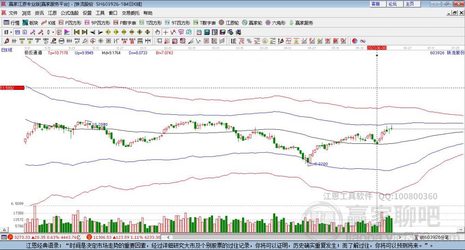Click the 主页 homepage button
This screenshot has width=465, height=250.
pyautogui.click(x=412, y=4)
